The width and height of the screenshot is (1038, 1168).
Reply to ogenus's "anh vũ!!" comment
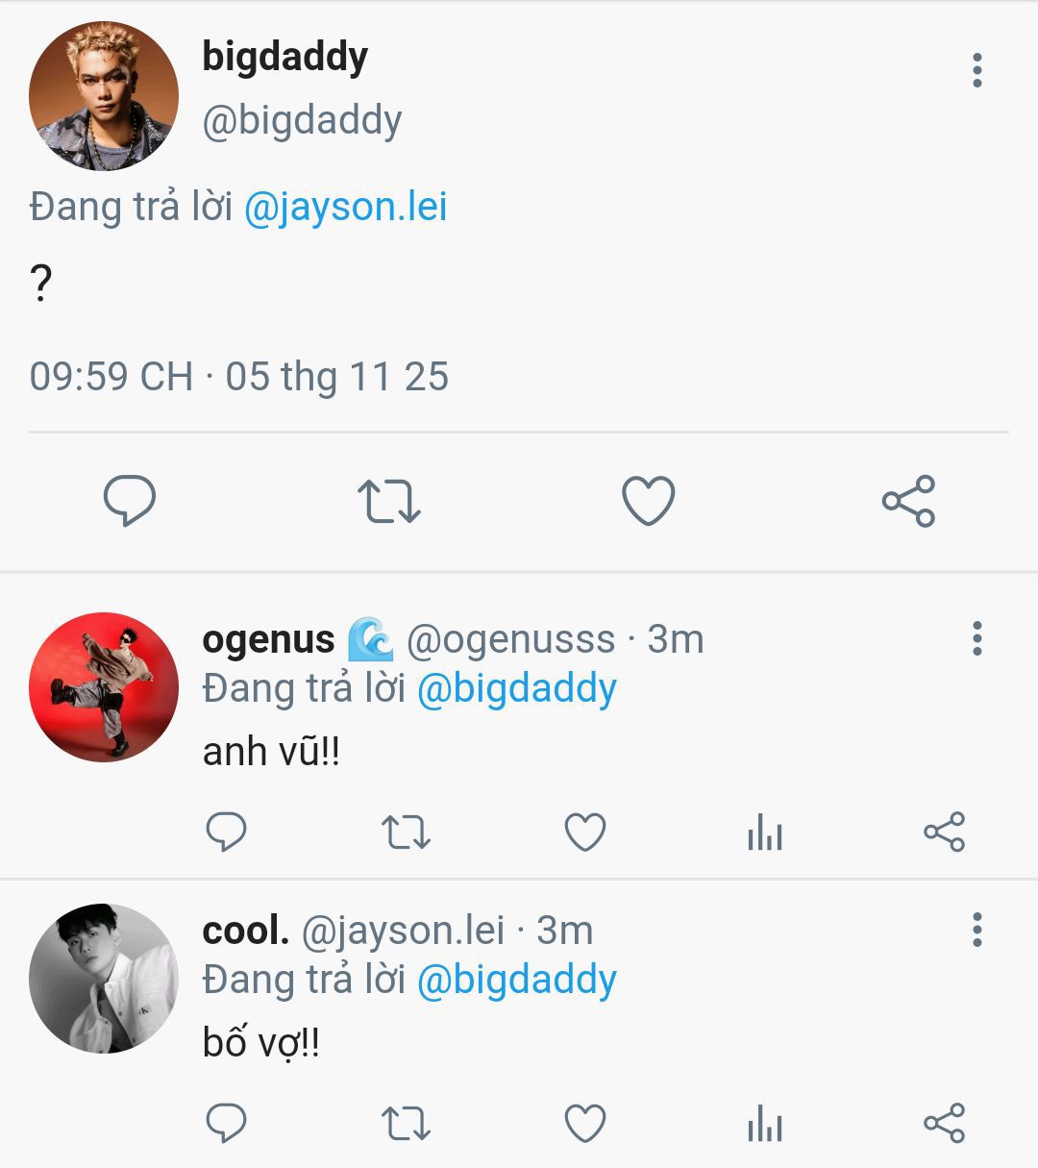[x=227, y=833]
